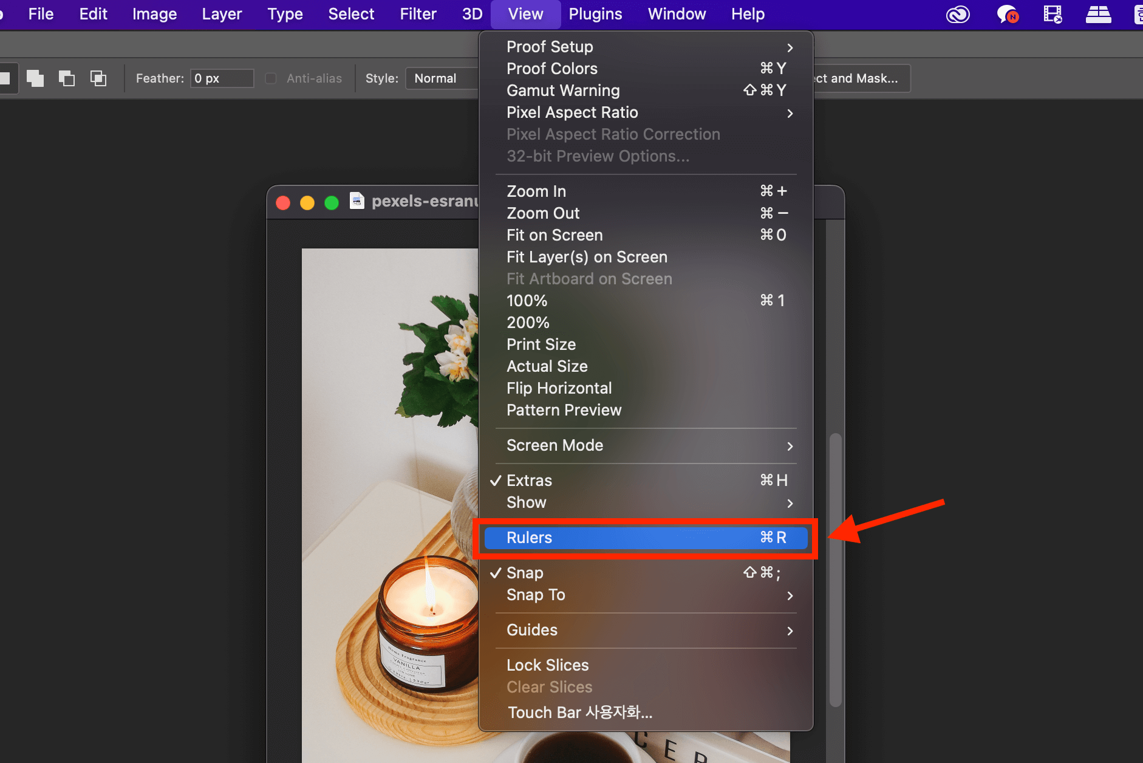The height and width of the screenshot is (763, 1143).
Task: Open the Help menu
Action: pos(748,14)
